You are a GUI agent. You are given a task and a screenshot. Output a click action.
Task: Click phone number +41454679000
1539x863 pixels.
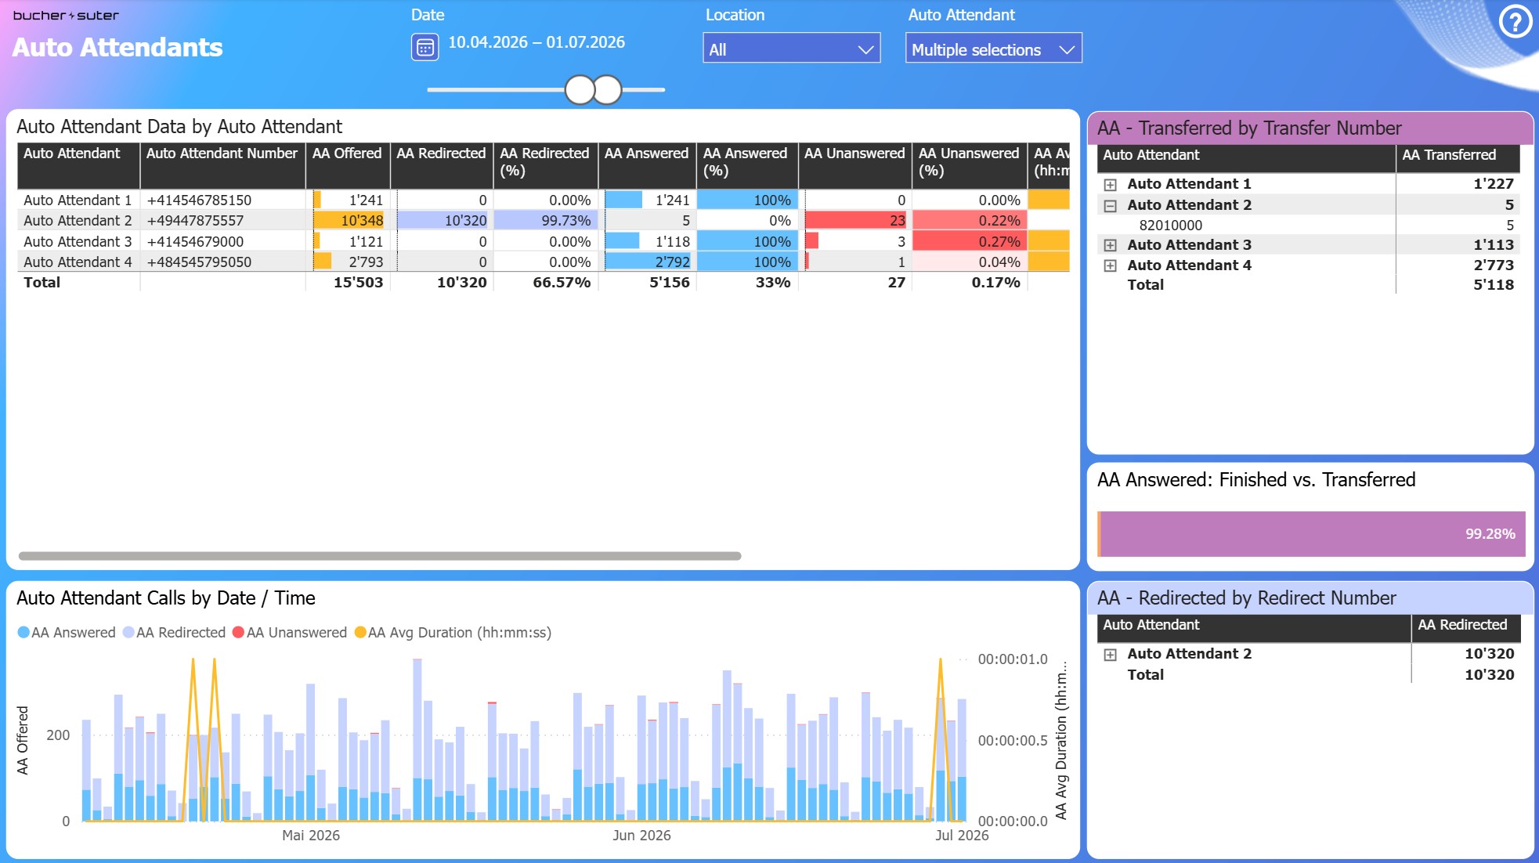tap(195, 242)
